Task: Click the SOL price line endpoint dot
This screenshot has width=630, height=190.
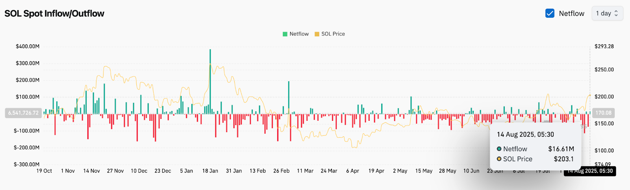Action: [590, 95]
